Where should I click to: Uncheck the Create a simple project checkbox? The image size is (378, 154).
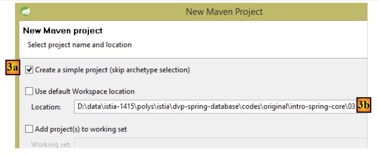(x=29, y=70)
